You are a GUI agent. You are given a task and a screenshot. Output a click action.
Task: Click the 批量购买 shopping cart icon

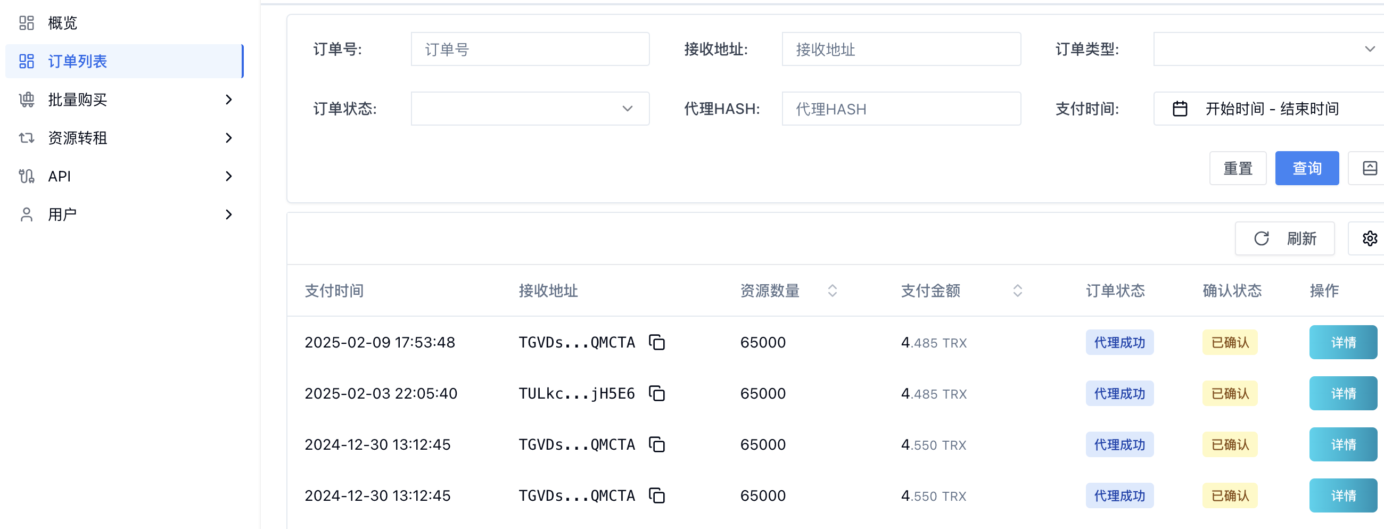click(26, 100)
